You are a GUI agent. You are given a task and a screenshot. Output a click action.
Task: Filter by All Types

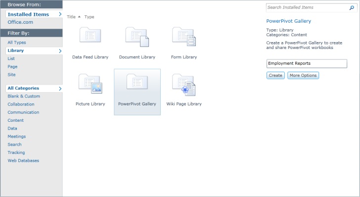pos(17,43)
